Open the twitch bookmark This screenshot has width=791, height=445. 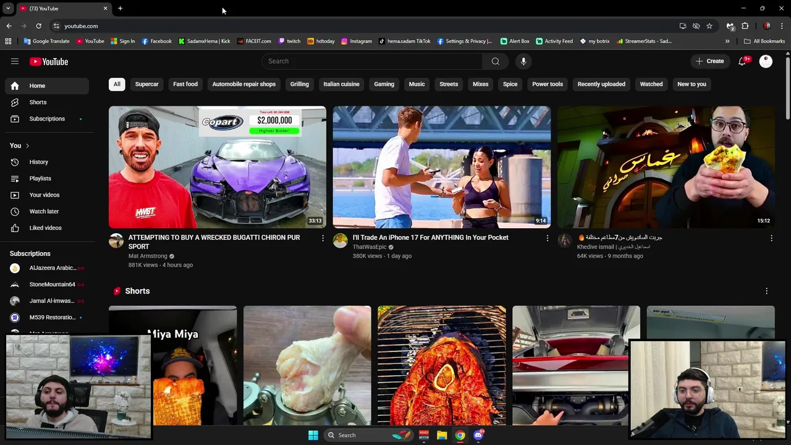click(x=289, y=41)
